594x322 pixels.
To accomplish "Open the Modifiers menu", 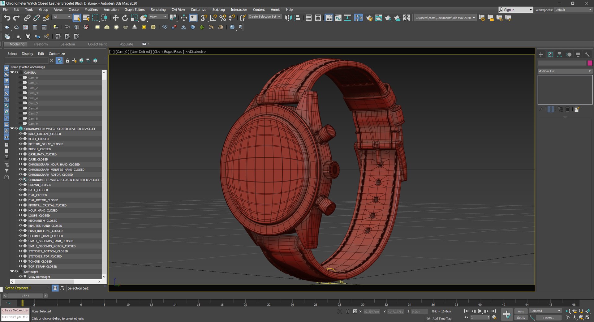I will pyautogui.click(x=91, y=10).
